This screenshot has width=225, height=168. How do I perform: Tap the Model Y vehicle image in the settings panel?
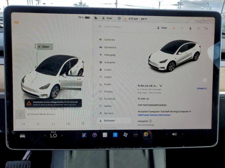[174, 56]
